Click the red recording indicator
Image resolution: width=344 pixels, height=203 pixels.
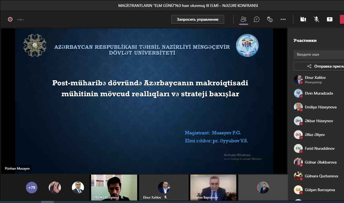(10, 19)
